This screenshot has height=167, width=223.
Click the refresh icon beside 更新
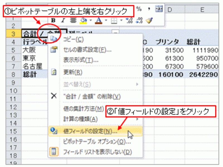coord(54,72)
